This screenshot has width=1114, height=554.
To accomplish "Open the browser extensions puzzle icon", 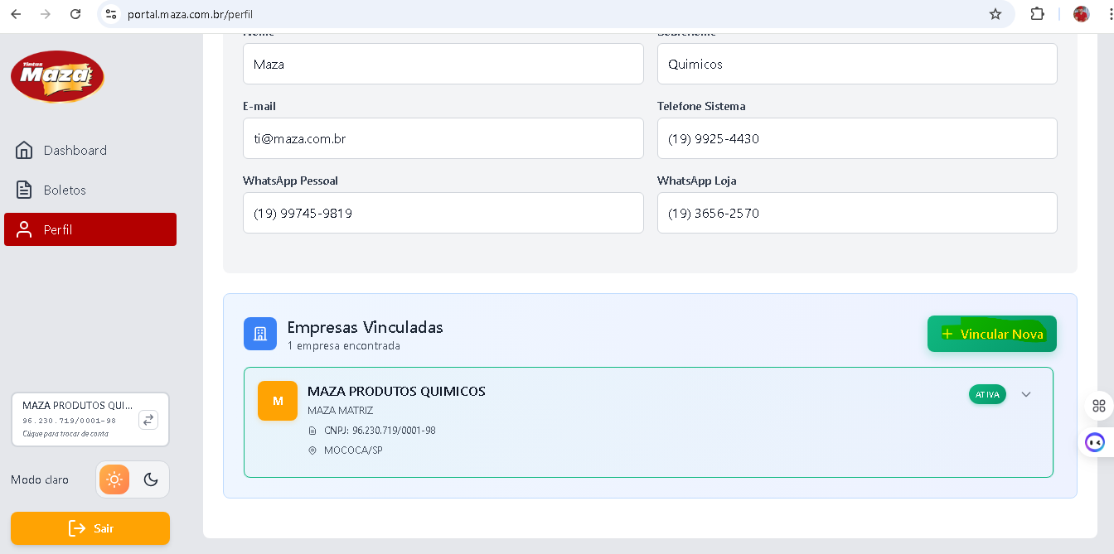I will (1038, 14).
